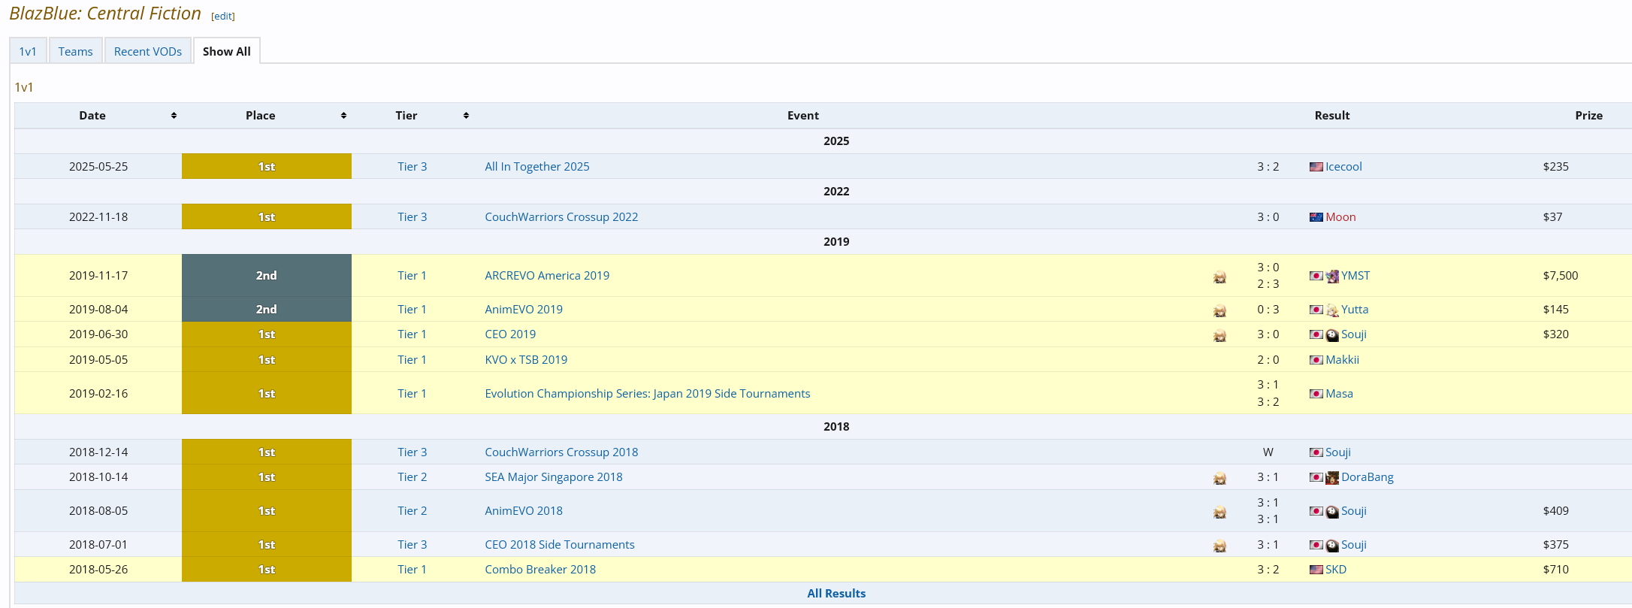This screenshot has height=608, width=1632.
Task: Click the Japan flag next to DoraBang
Action: [x=1316, y=477]
